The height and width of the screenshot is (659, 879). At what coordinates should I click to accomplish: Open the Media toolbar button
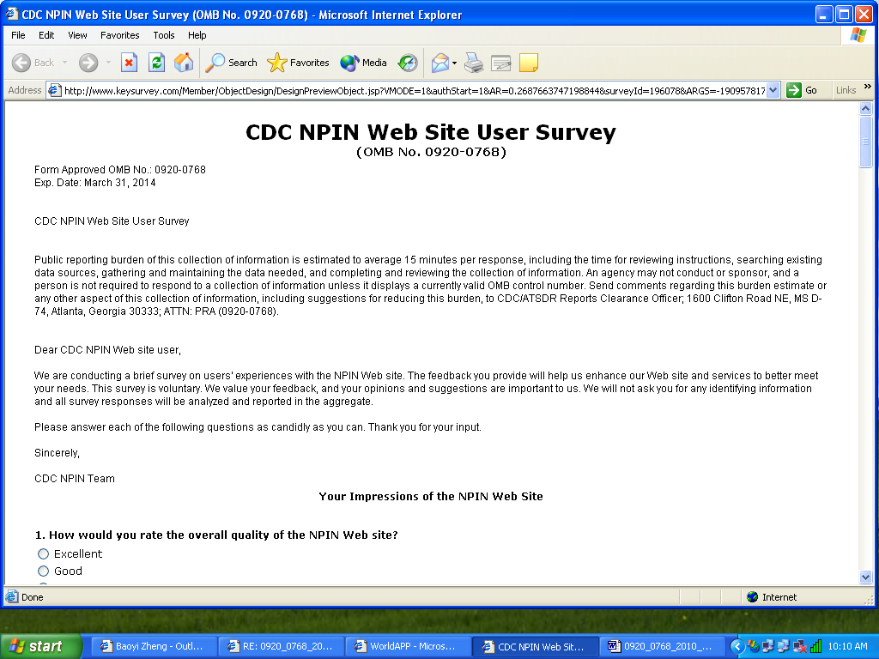click(363, 63)
